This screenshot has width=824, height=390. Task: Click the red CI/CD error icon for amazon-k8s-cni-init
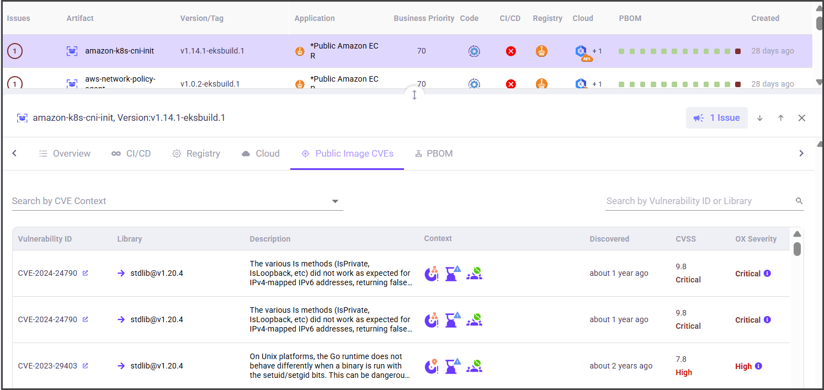pyautogui.click(x=511, y=51)
